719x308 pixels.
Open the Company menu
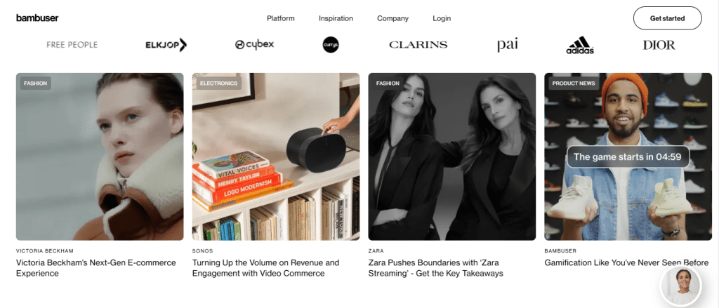pos(393,18)
